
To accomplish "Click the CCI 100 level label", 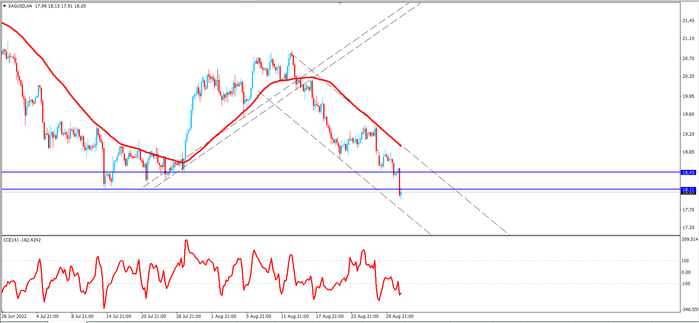I will click(x=685, y=261).
